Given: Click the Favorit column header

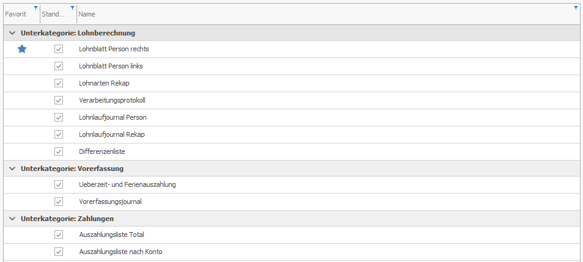Looking at the screenshot, I should tap(16, 13).
